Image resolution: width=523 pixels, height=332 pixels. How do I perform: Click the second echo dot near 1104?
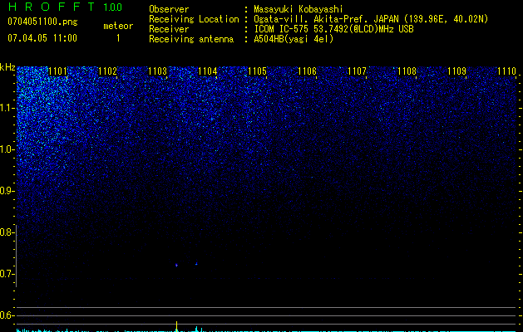(196, 263)
